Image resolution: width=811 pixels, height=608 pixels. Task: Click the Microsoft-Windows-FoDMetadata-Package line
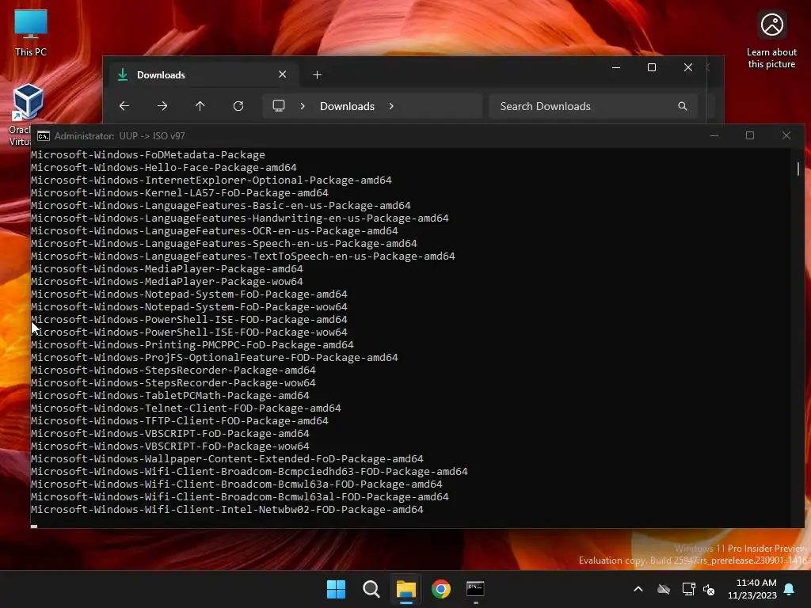pos(148,154)
